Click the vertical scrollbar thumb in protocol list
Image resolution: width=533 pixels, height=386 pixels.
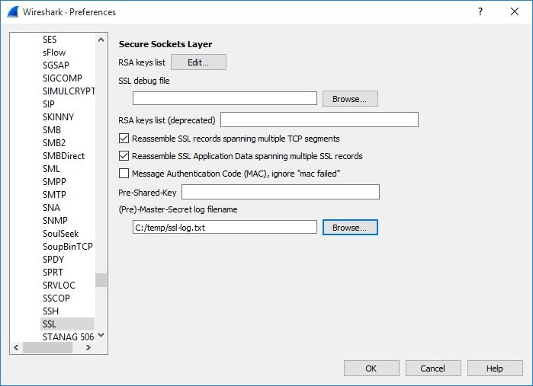pyautogui.click(x=101, y=280)
